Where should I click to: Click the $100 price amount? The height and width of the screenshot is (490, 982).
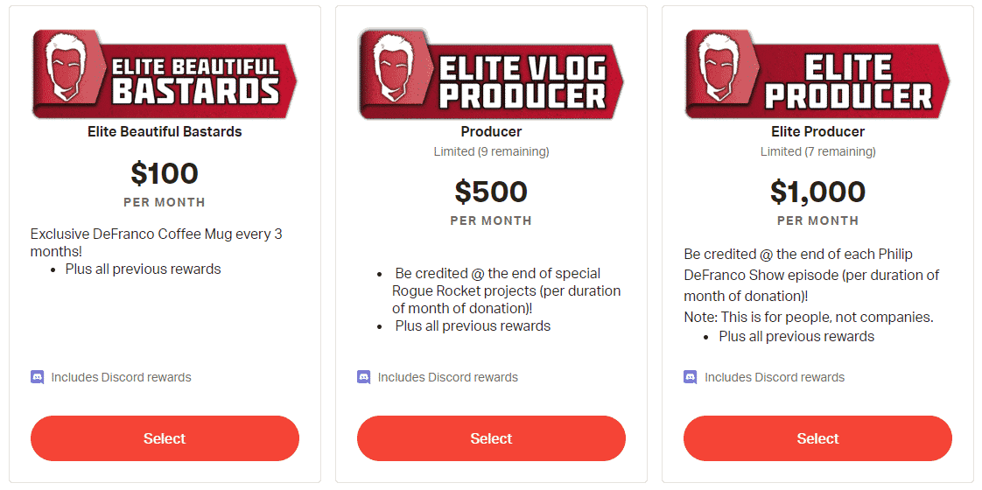[165, 173]
